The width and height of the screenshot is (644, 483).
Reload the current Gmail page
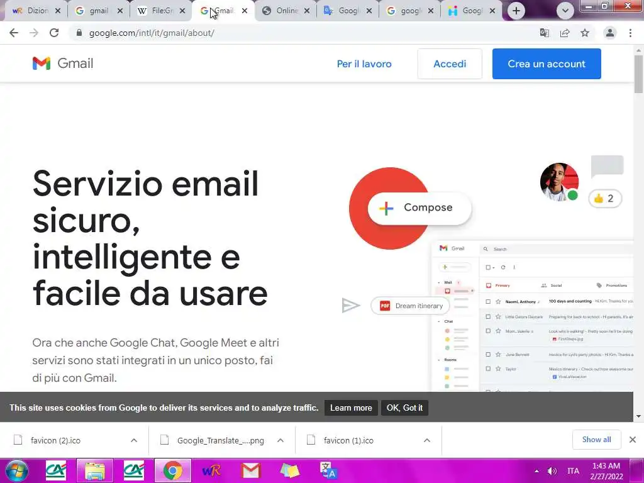coord(54,33)
